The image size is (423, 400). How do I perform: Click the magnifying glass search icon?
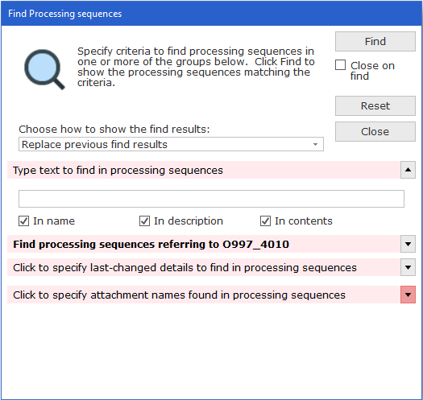click(x=44, y=69)
